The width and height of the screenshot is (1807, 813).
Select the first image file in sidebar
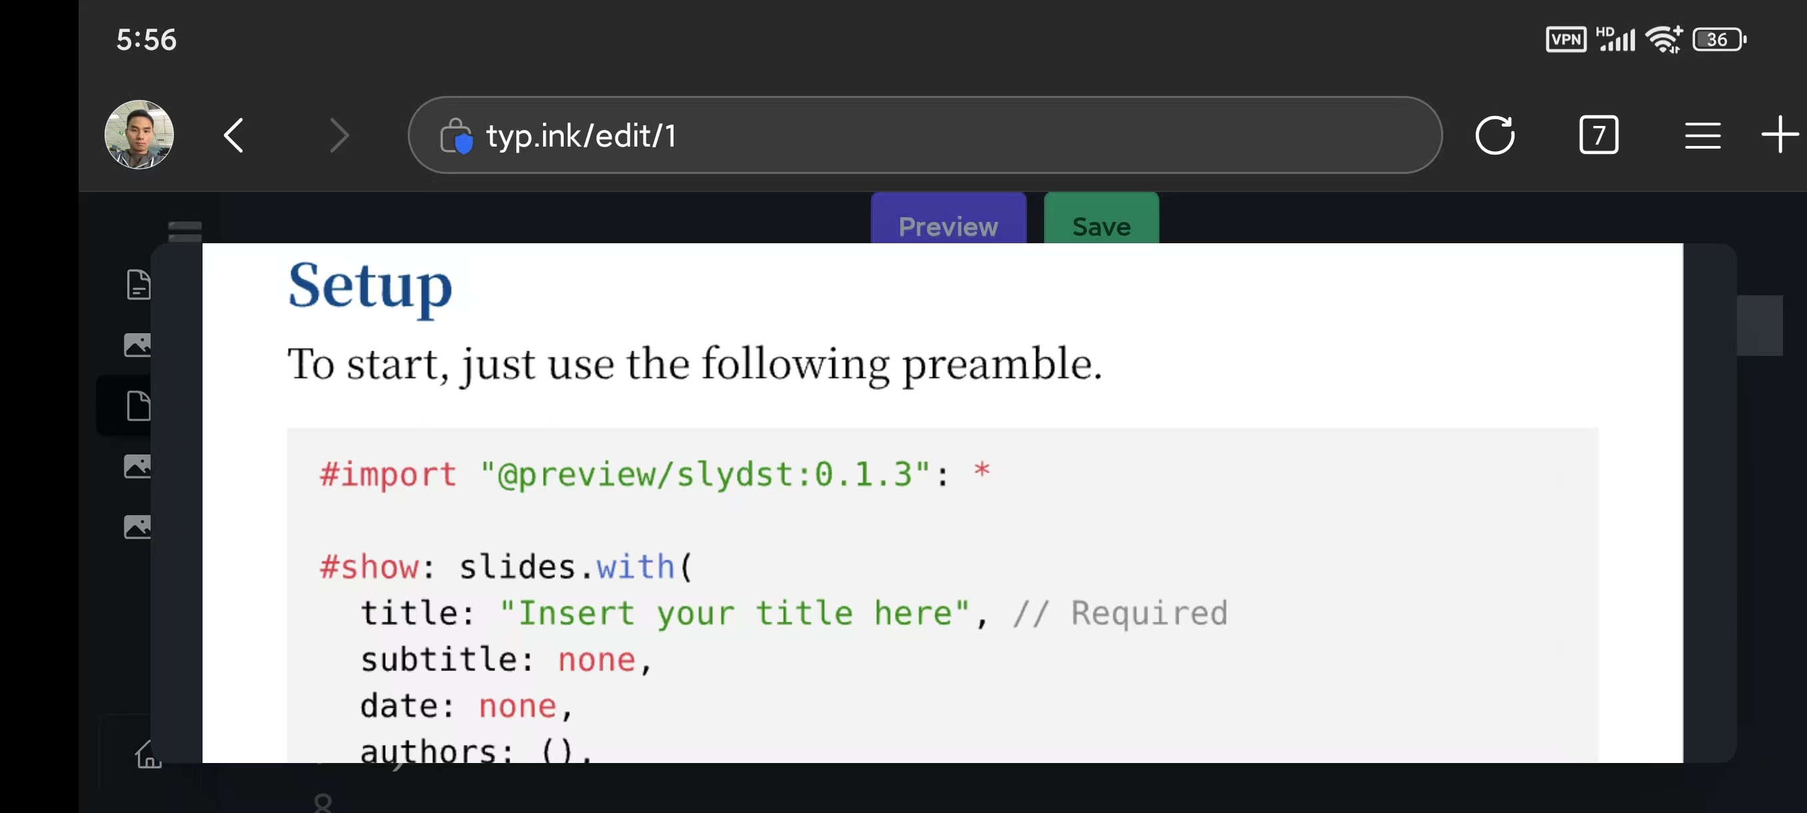point(137,345)
